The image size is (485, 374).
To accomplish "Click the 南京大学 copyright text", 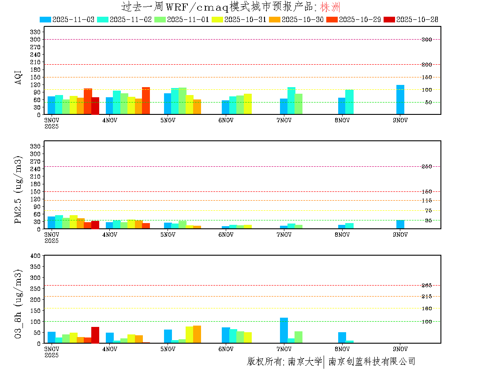I will point(305,362).
